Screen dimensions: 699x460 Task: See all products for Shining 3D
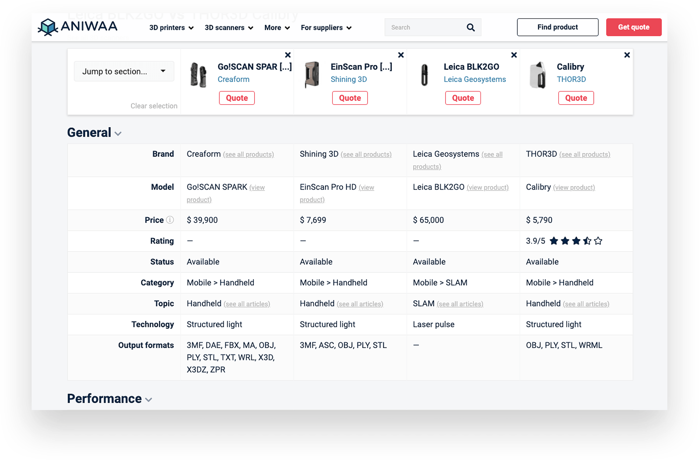[366, 154]
